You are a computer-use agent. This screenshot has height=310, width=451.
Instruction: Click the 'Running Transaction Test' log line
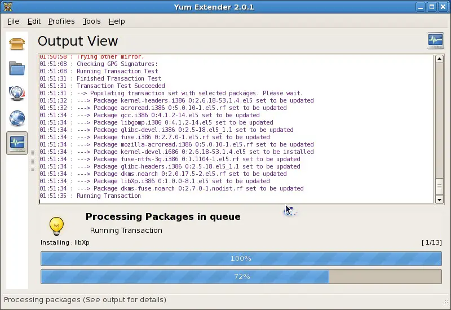click(x=99, y=71)
